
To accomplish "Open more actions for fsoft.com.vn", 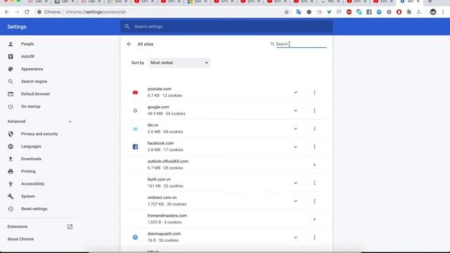I will (x=314, y=183).
